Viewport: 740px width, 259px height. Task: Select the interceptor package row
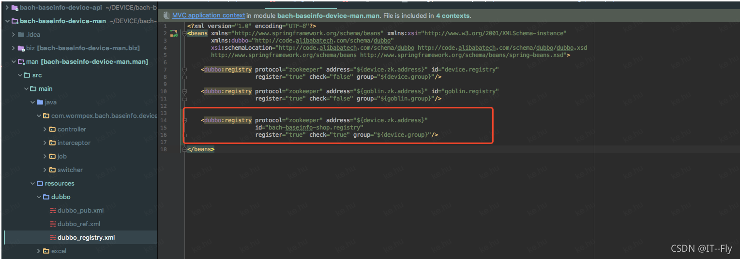80,143
